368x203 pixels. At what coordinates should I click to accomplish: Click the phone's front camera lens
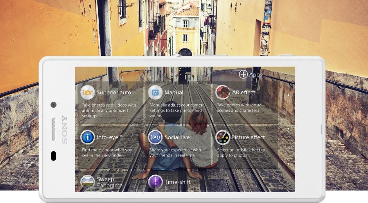(54, 105)
